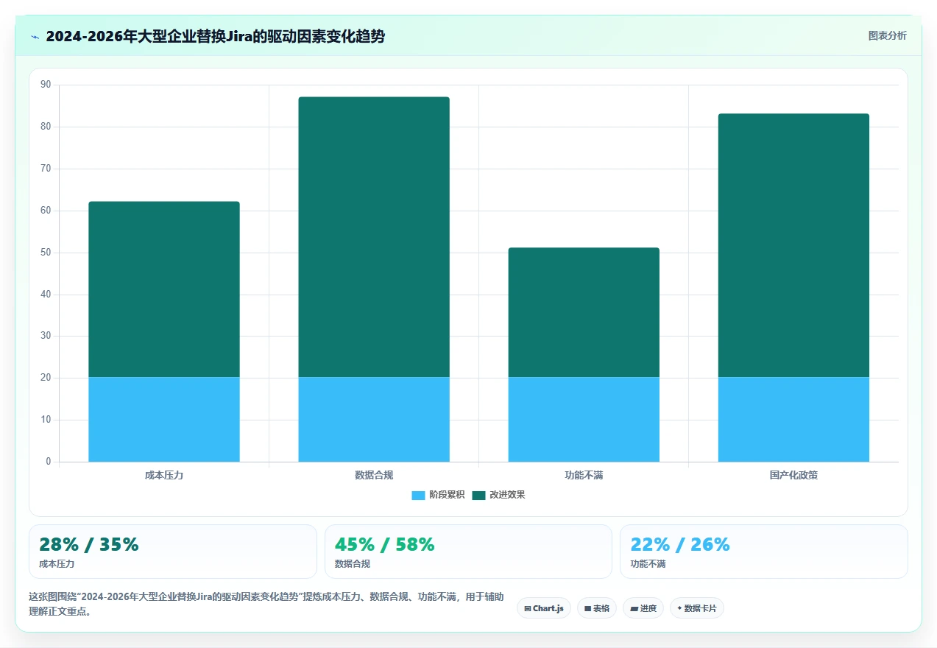Click the blue 阶段累积 bar for 数据合规

(374, 420)
